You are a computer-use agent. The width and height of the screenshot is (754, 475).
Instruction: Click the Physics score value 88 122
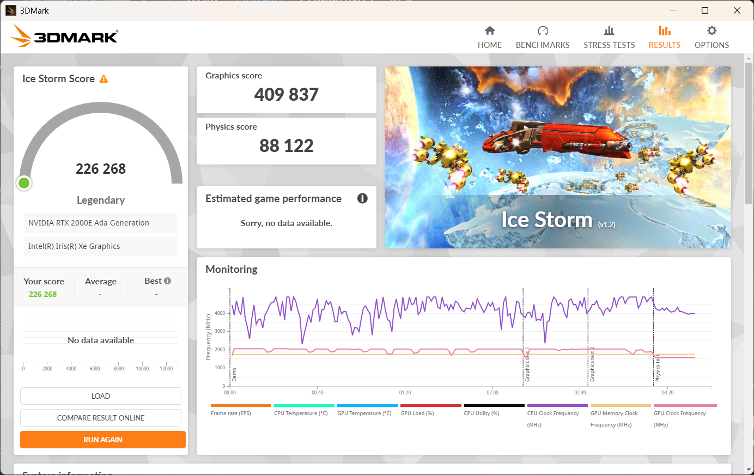(x=287, y=146)
